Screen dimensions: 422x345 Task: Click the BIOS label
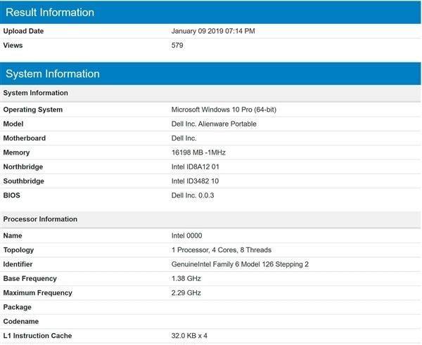[11, 195]
